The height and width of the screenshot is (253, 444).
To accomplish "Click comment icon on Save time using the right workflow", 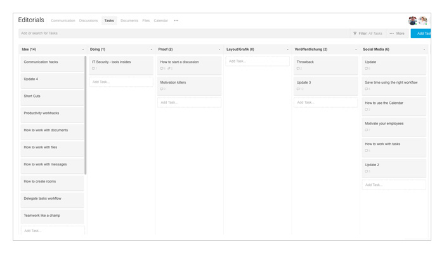I will (x=367, y=89).
